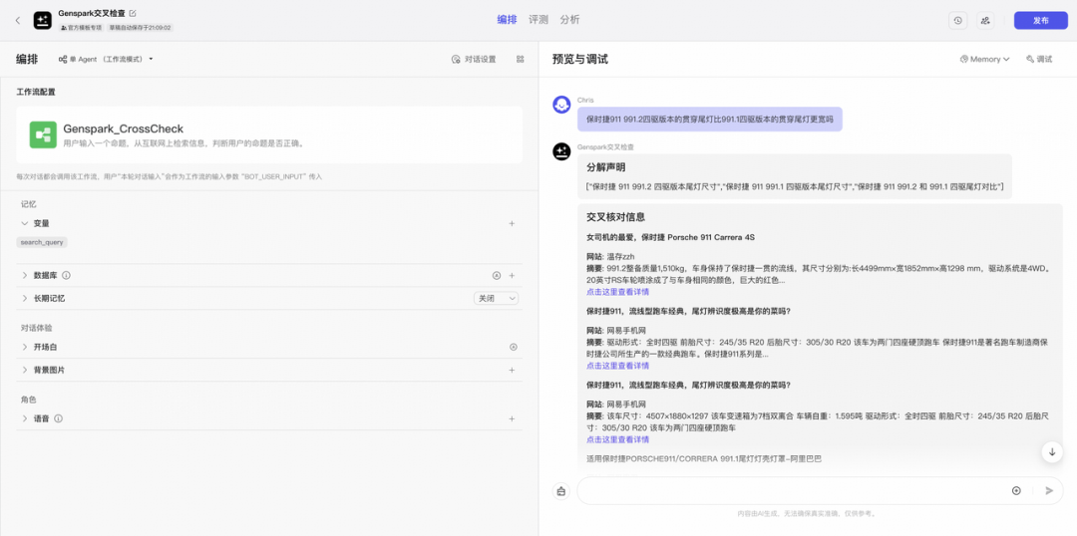The image size is (1077, 536).
Task: Switch to the 评测 tab
Action: click(538, 20)
